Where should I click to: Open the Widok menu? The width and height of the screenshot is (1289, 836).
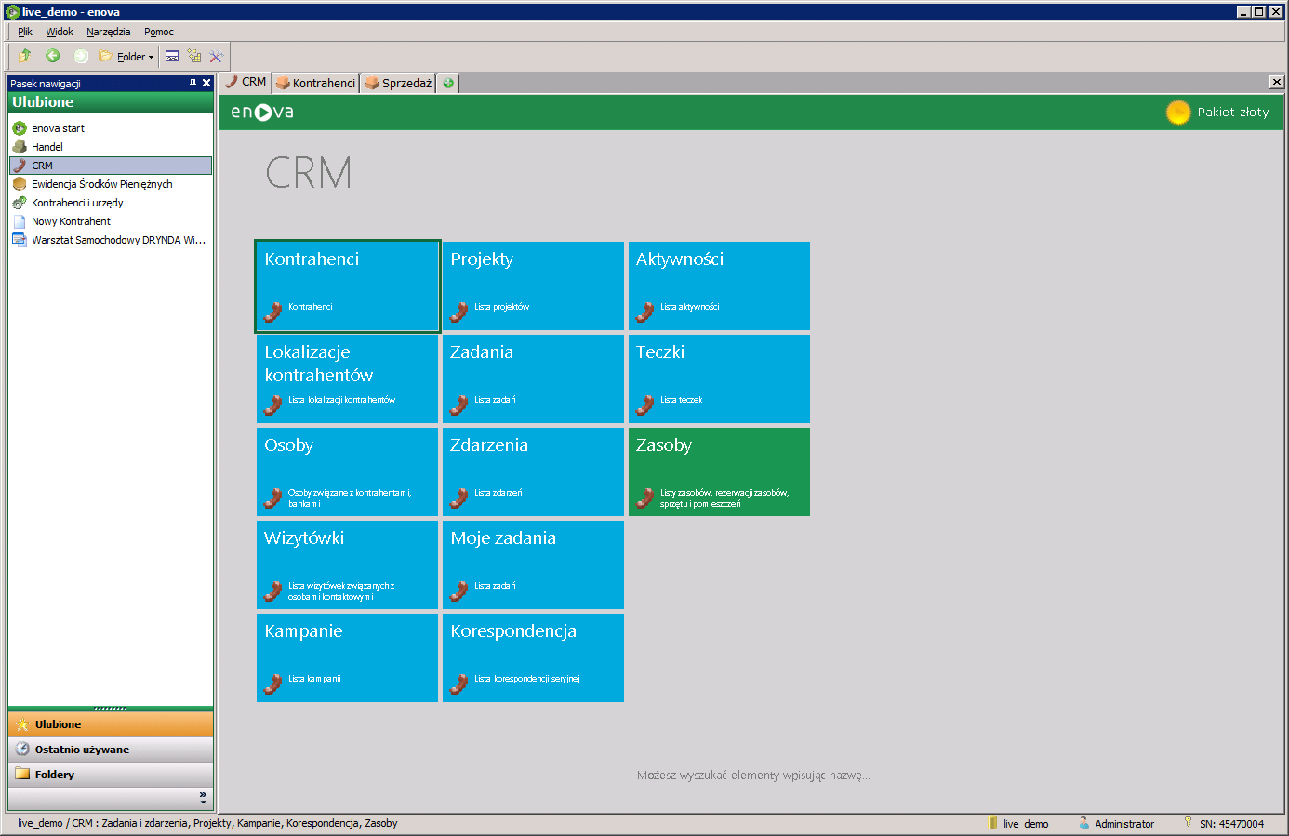click(60, 32)
